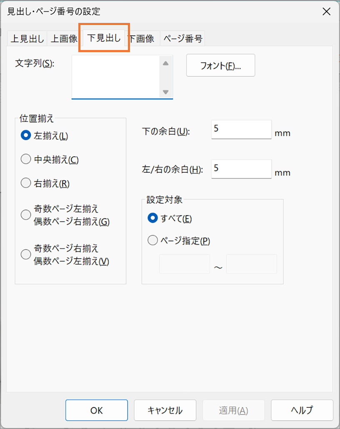Click the end page field after ～
This screenshot has width=340, height=429.
[252, 264]
